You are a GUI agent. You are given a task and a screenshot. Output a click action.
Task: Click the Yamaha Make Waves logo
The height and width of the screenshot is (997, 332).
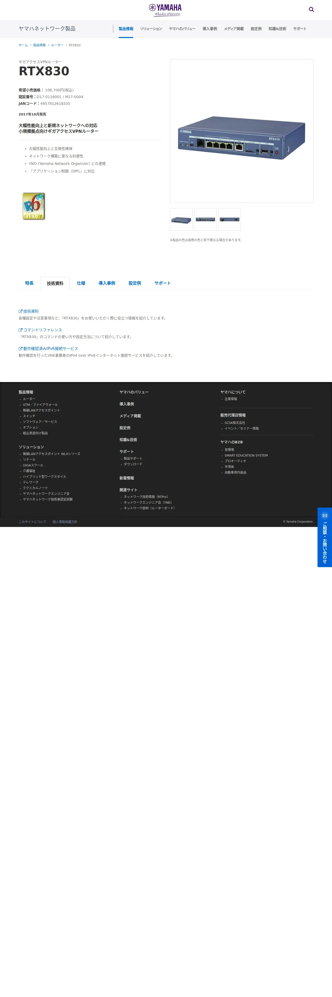pyautogui.click(x=165, y=10)
